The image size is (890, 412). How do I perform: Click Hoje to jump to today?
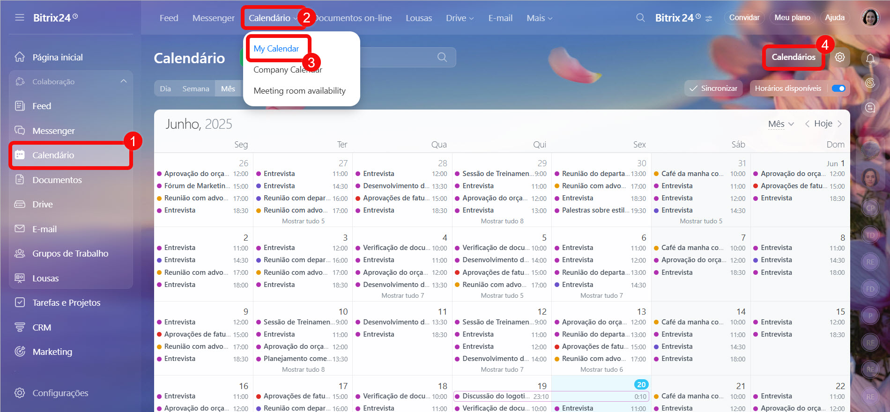(x=823, y=124)
